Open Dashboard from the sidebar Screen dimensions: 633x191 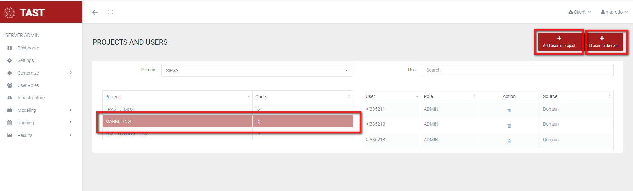28,48
